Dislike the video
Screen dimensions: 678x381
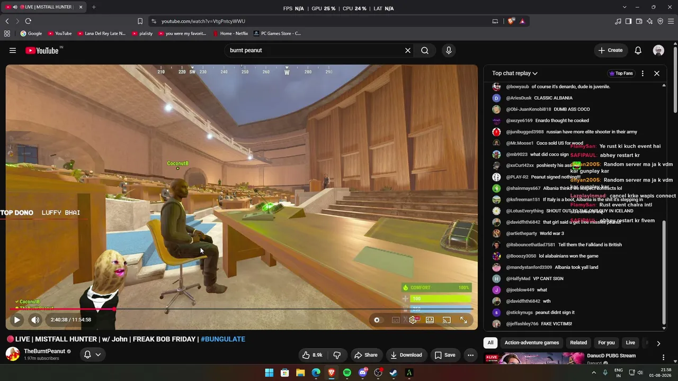coord(337,355)
